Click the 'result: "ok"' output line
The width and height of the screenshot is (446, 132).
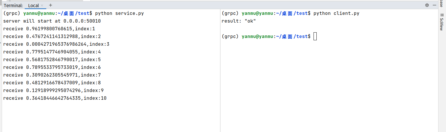[239, 21]
